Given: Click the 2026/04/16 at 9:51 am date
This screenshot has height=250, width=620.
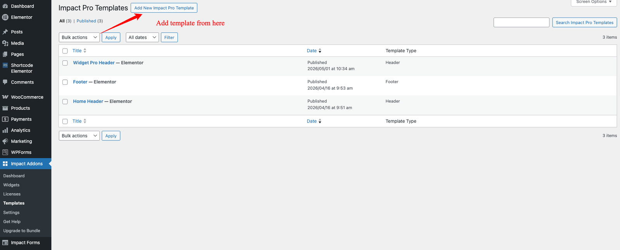Looking at the screenshot, I should [330, 108].
